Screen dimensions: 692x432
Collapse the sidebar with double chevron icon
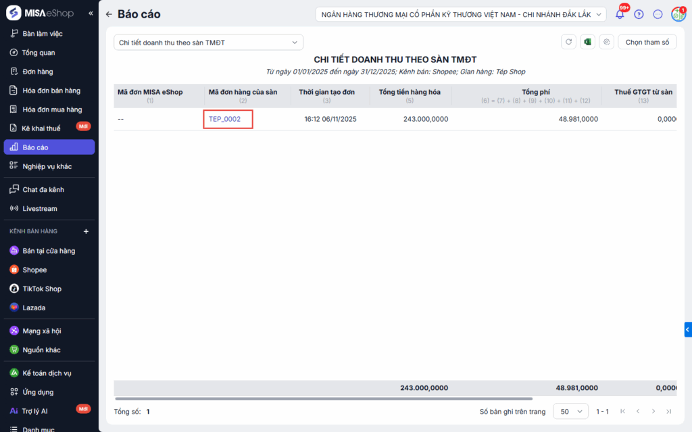tap(91, 14)
